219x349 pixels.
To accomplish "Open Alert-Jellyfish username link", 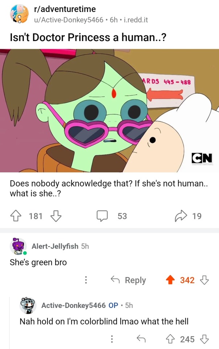I will pyautogui.click(x=55, y=246).
